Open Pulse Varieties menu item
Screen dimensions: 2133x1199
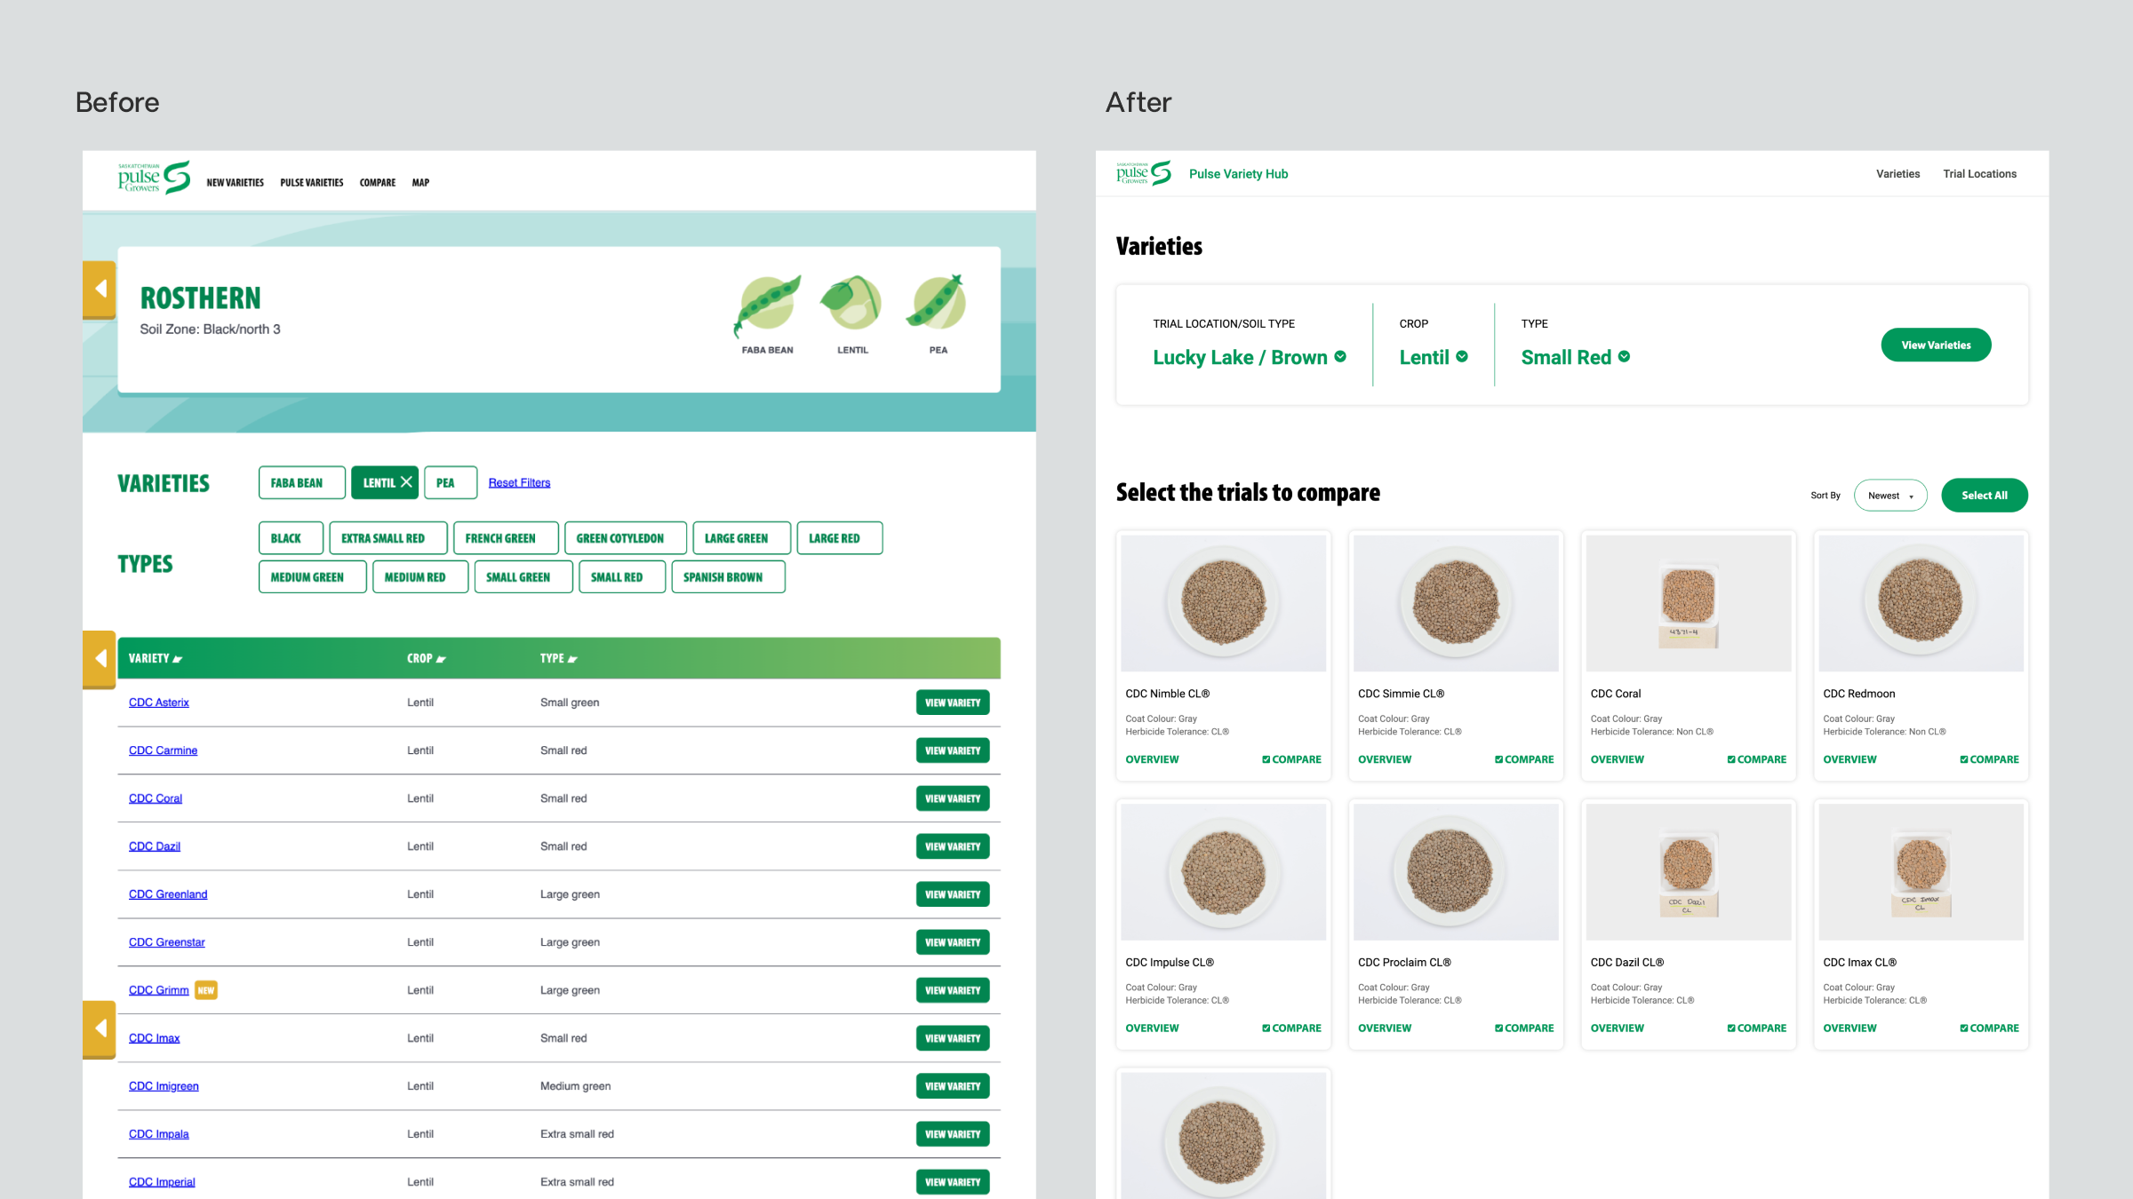tap(311, 183)
